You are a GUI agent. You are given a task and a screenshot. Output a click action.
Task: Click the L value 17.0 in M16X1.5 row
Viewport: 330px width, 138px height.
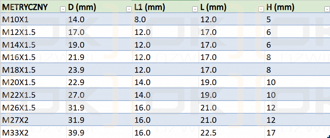(x=208, y=57)
